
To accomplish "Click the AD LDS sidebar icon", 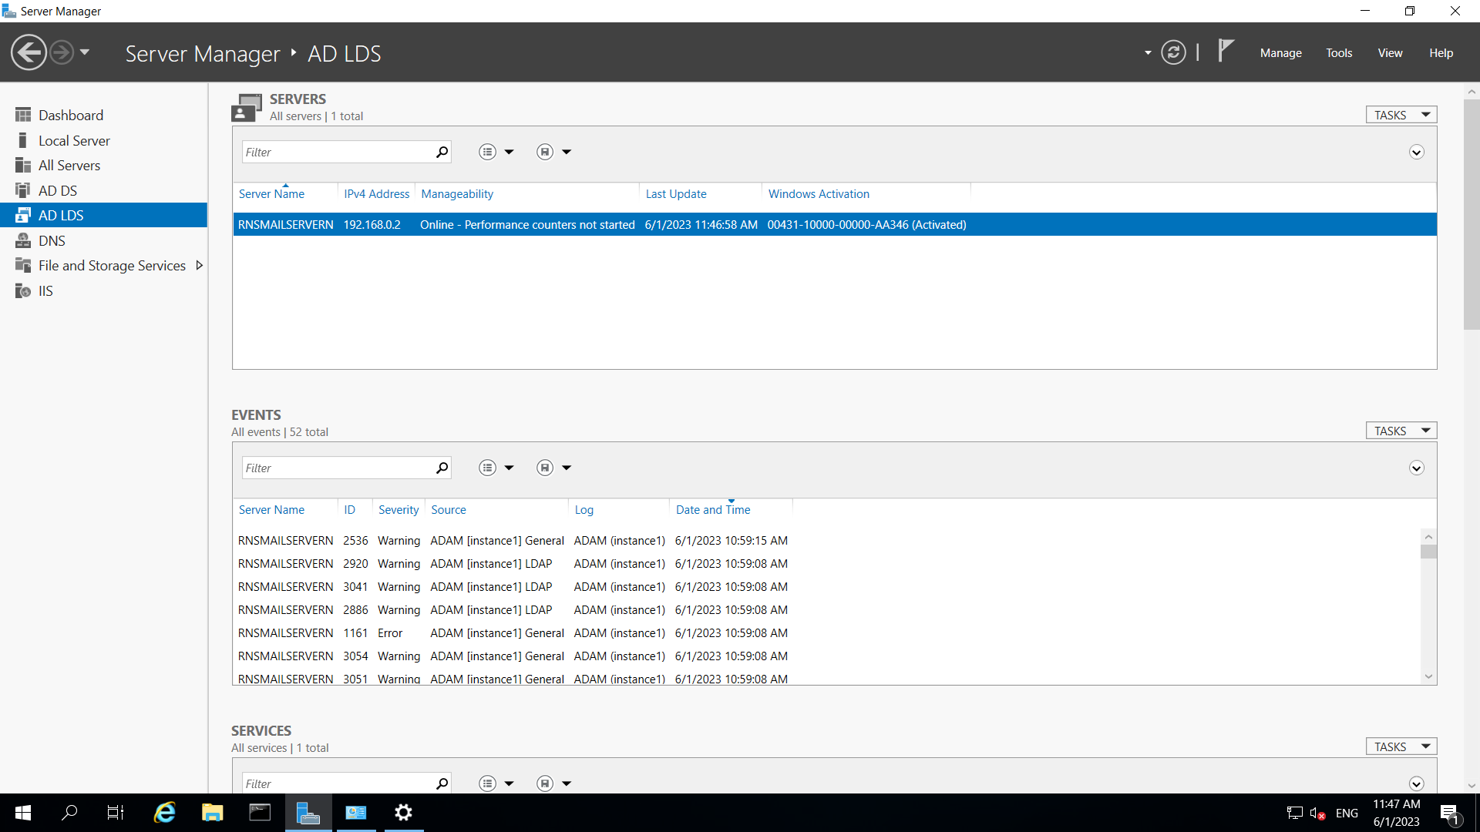I will tap(23, 215).
